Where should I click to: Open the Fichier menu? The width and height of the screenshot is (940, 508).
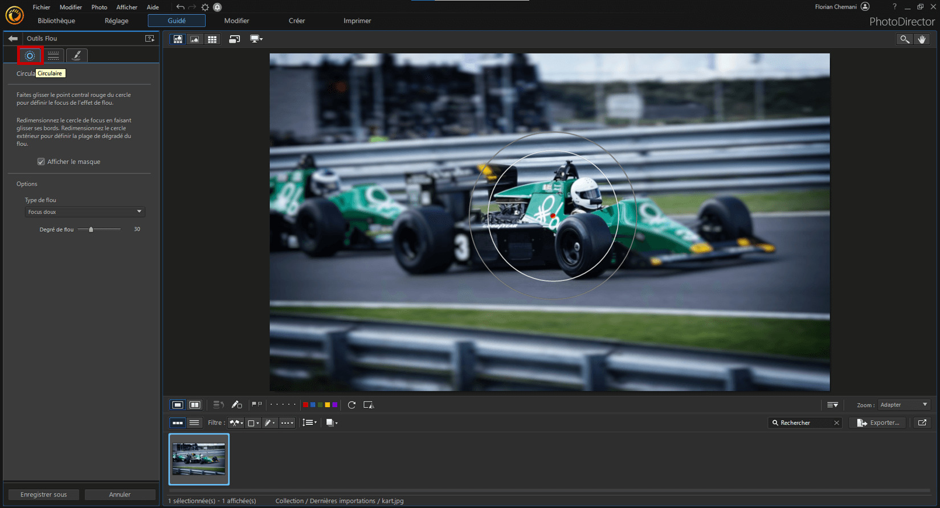coord(41,7)
